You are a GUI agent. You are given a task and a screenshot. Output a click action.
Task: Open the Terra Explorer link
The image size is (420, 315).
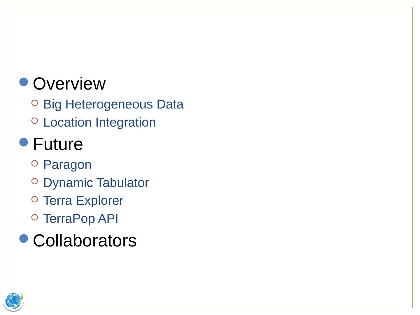(83, 201)
